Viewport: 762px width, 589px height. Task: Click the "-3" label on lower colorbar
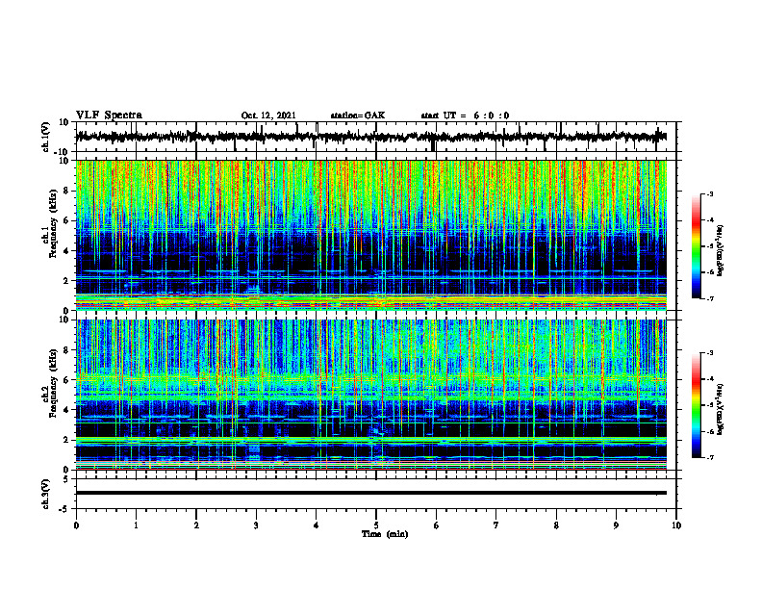tap(710, 353)
